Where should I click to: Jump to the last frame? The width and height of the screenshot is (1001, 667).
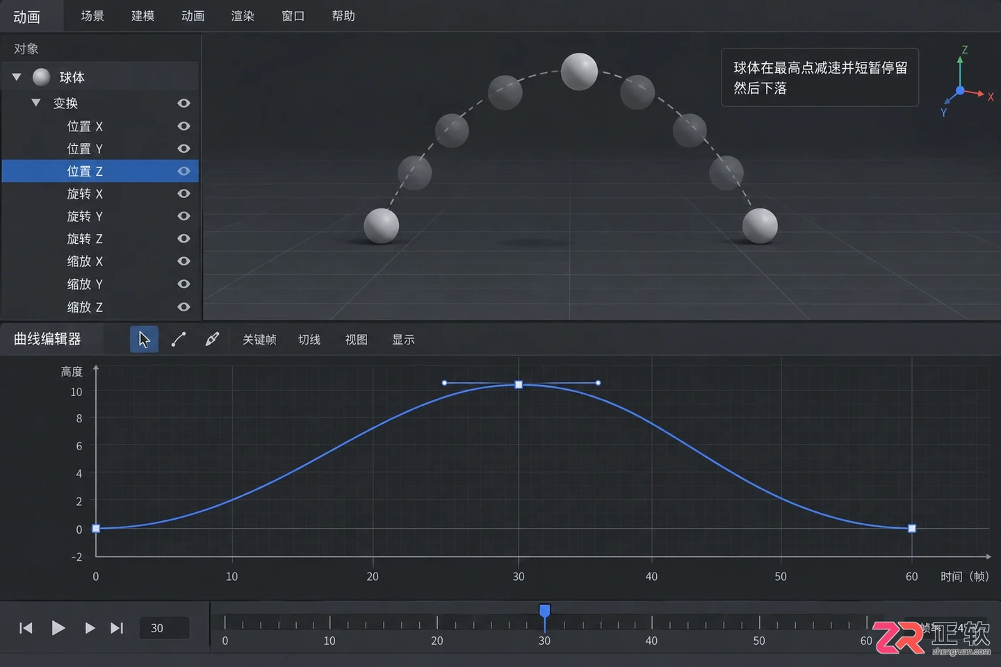pyautogui.click(x=117, y=628)
